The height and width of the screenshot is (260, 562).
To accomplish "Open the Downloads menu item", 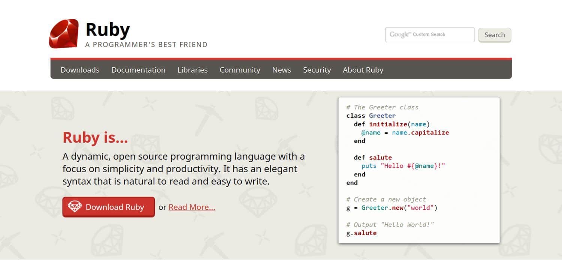I will 80,70.
